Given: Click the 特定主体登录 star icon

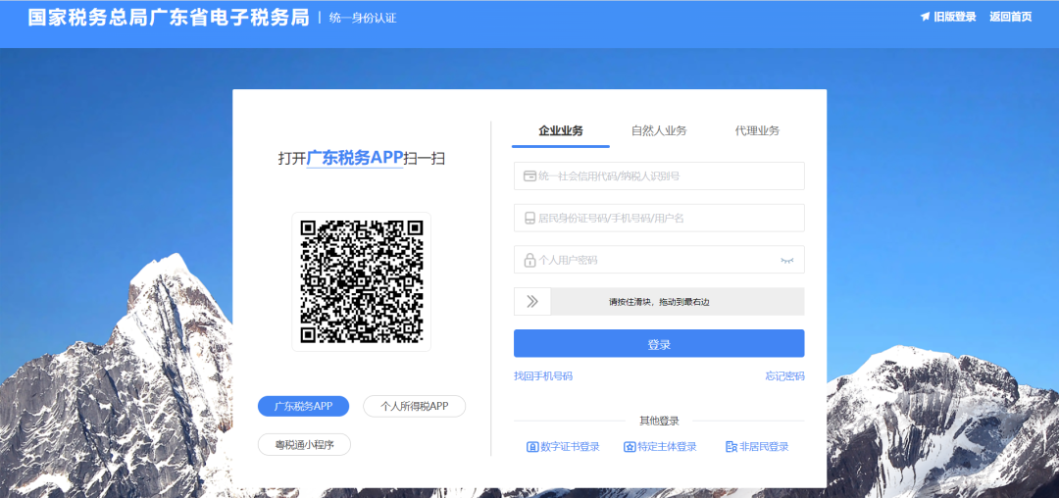Looking at the screenshot, I should point(630,447).
